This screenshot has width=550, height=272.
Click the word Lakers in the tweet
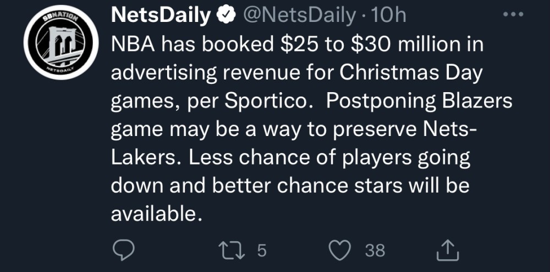click(143, 158)
